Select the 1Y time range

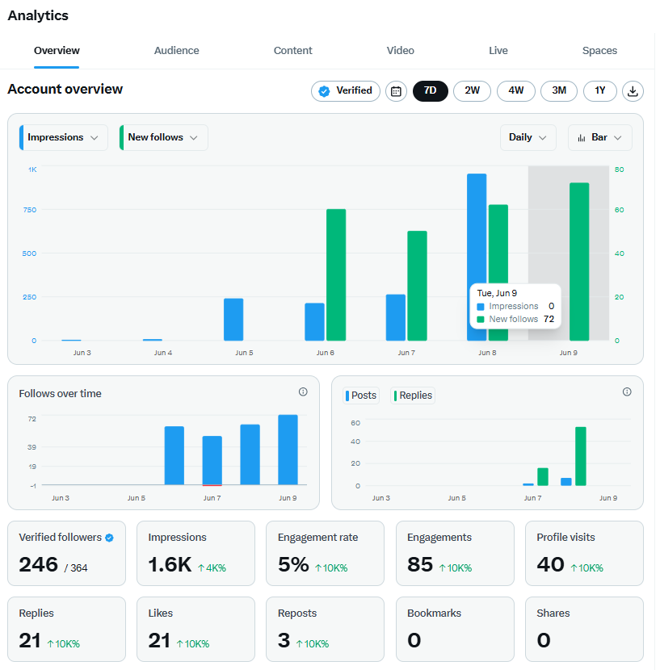click(599, 91)
